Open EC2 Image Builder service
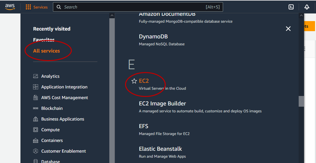The width and height of the screenshot is (316, 163). [163, 104]
